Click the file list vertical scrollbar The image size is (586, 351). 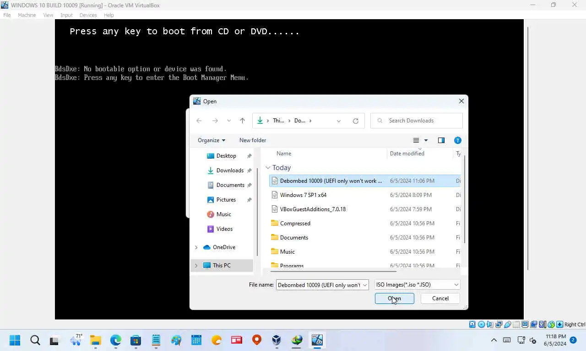point(465,199)
